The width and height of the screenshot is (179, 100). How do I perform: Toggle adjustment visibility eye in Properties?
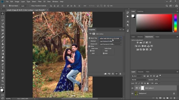point(117,74)
